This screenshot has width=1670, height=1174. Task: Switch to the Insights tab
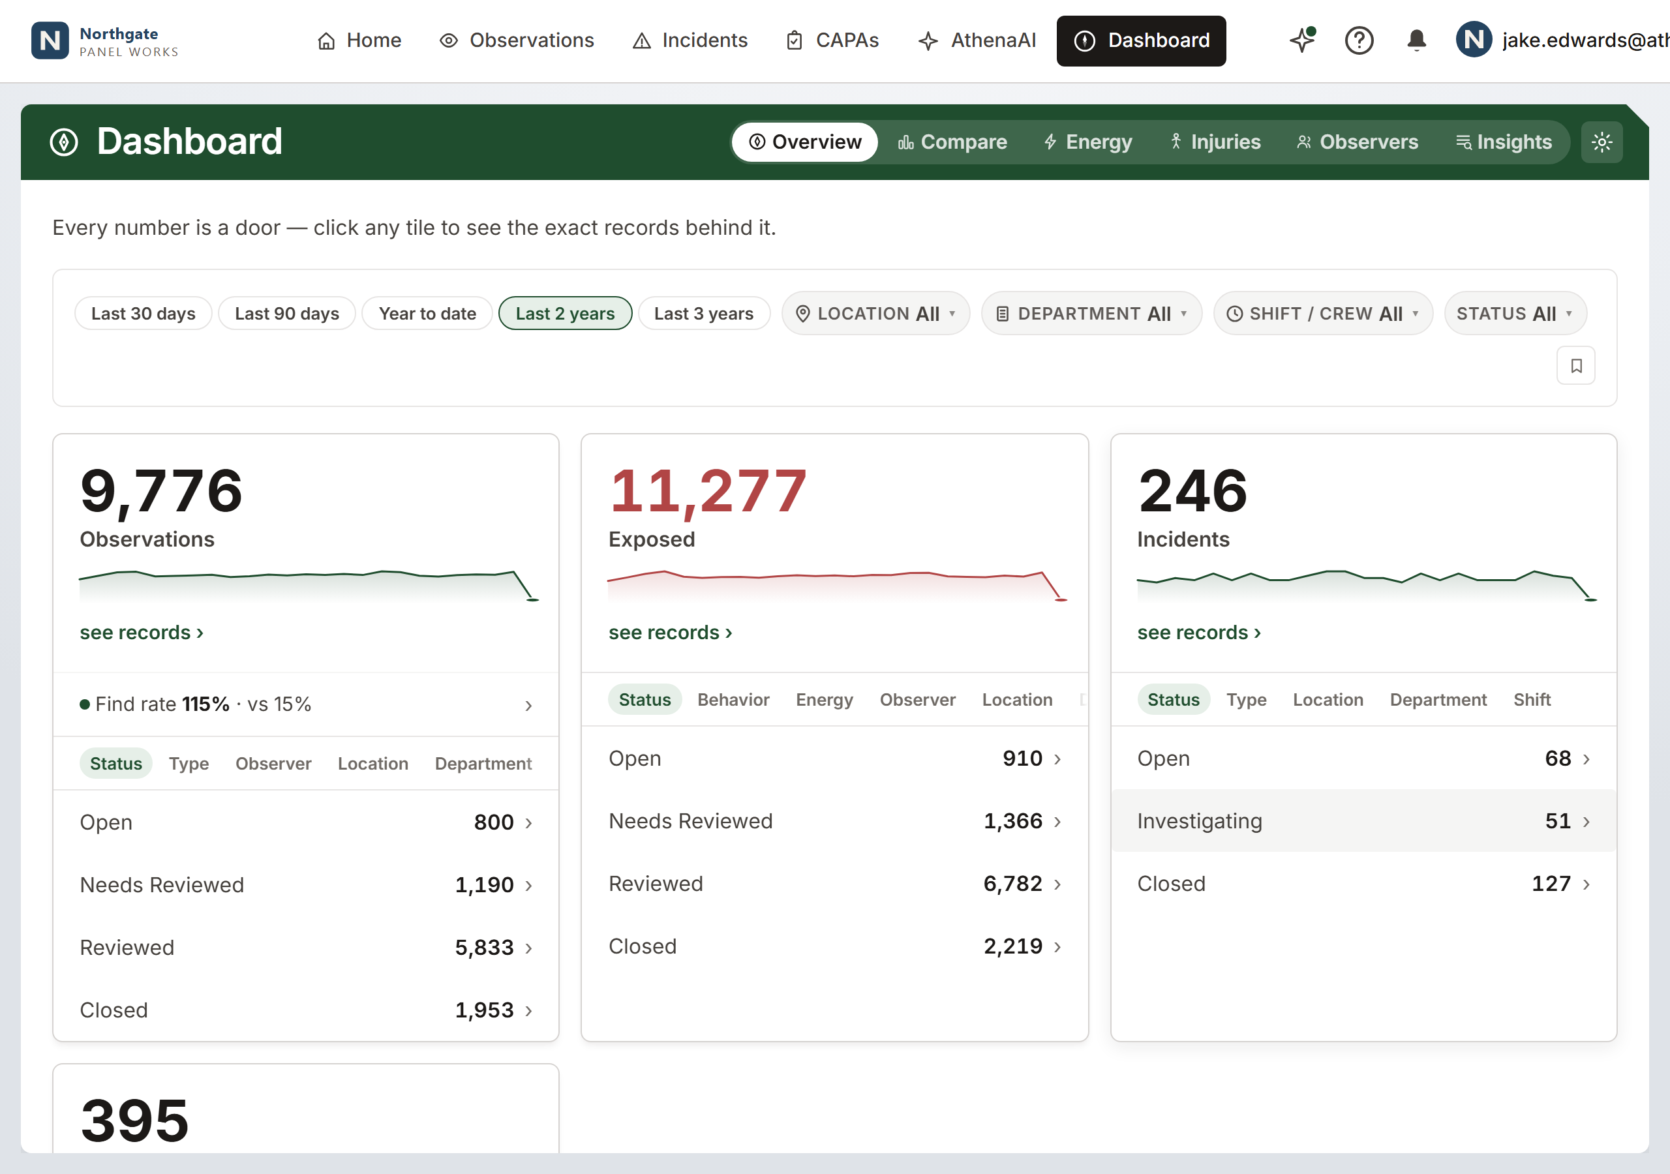[1504, 142]
